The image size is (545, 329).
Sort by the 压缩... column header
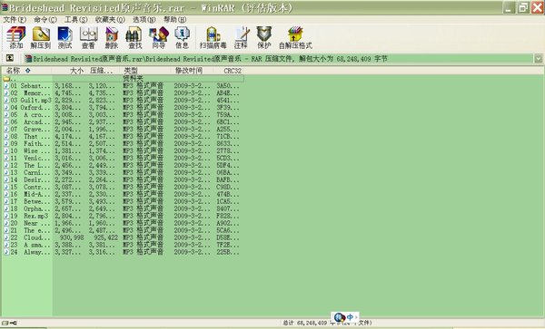coord(104,71)
